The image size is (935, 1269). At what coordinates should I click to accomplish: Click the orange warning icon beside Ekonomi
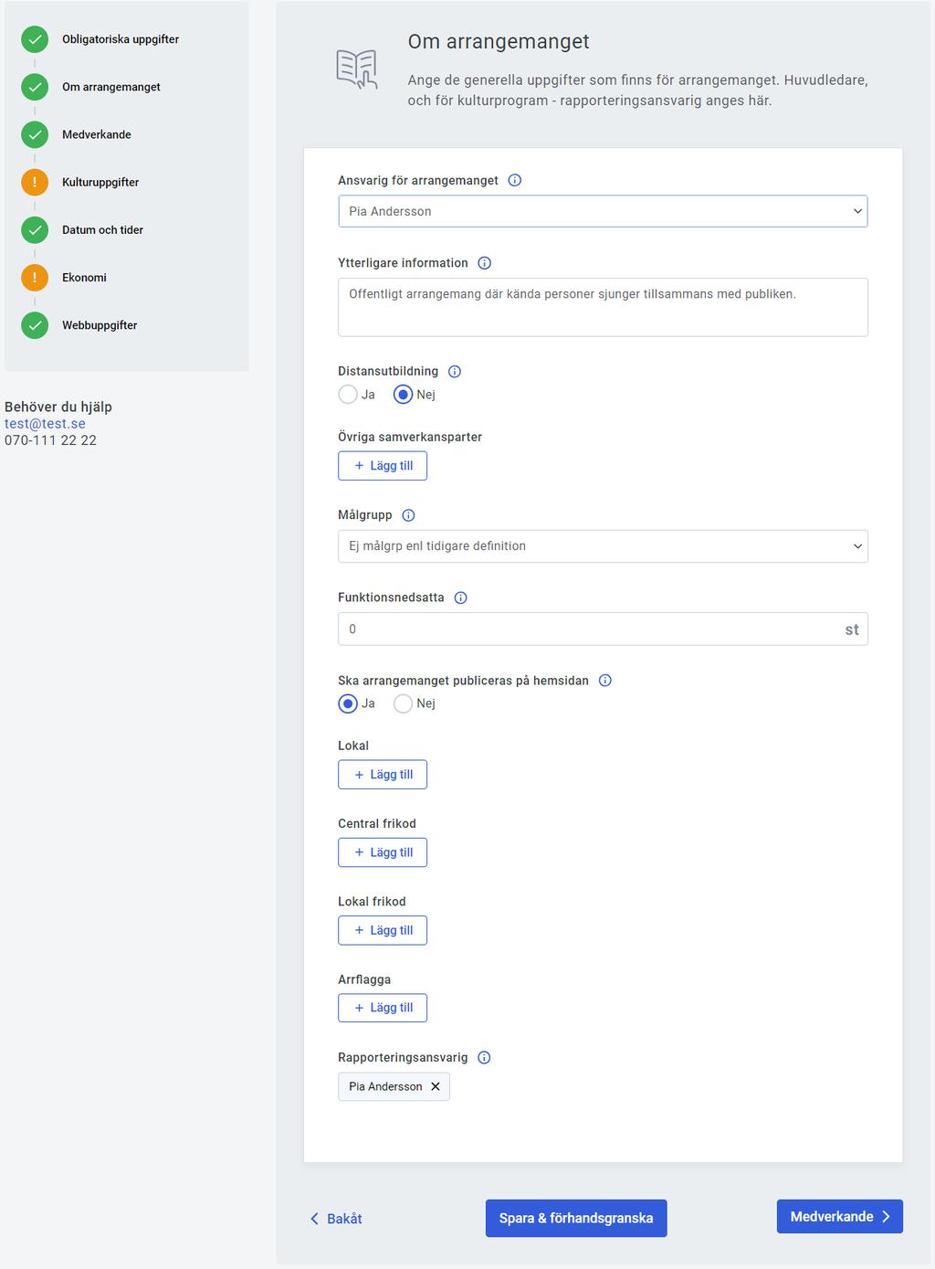coord(35,277)
